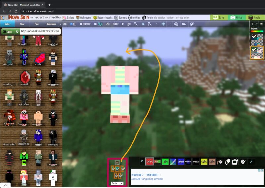The width and height of the screenshot is (265, 188).
Task: Open the Wear tab
Action: (x=22, y=24)
